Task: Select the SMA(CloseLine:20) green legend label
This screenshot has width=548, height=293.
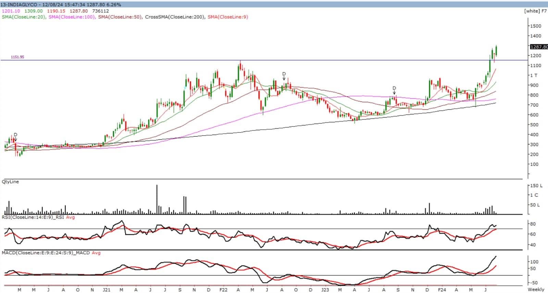Action: click(x=24, y=17)
